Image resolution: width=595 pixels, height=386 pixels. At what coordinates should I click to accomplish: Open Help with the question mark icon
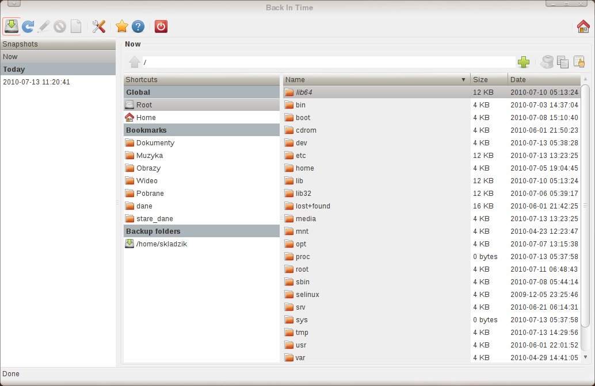coord(138,26)
